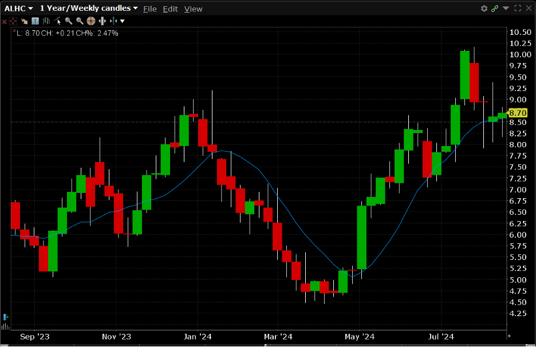This screenshot has width=536, height=347.
Task: Click the blue vertical scale adjust icon
Action: 5,317
